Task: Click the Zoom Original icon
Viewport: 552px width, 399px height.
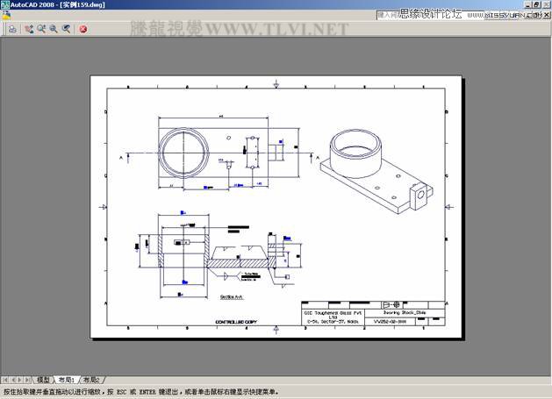Action: (66, 29)
